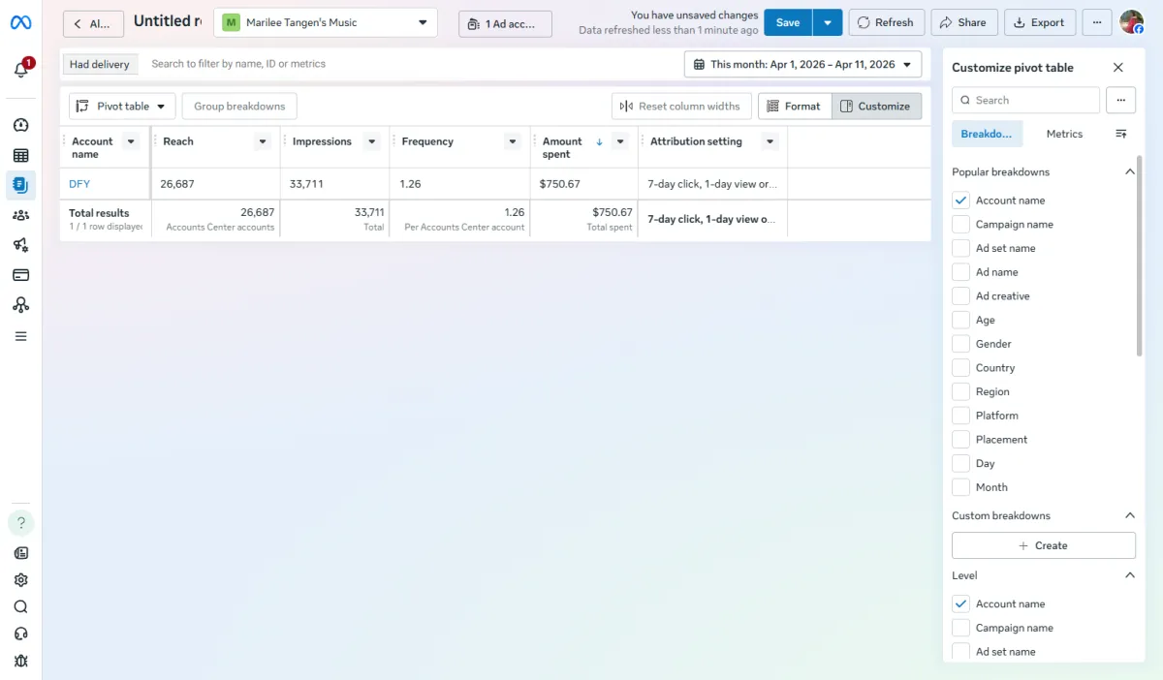Image resolution: width=1163 pixels, height=680 pixels.
Task: Collapse the Level section
Action: coord(1129,575)
